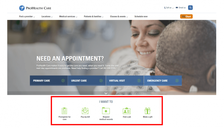224x128 pixels.
Task: Open the Classes & events menu
Action: (119, 16)
